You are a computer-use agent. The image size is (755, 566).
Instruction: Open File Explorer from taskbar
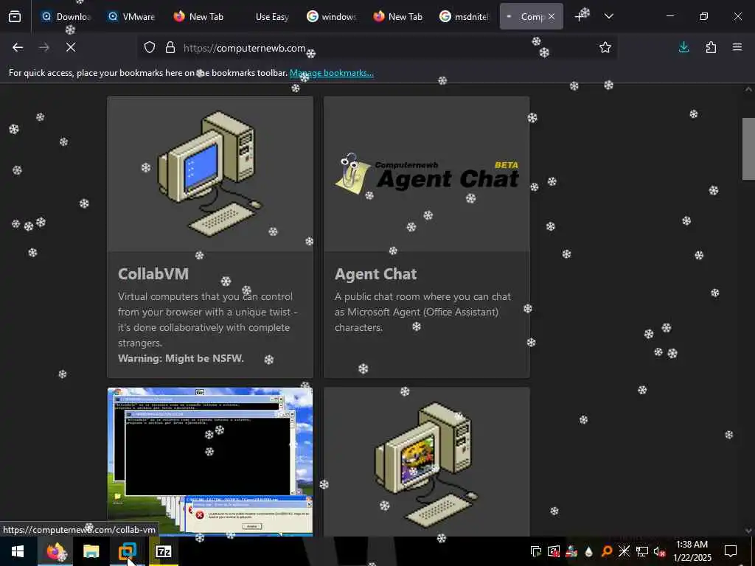coord(91,551)
